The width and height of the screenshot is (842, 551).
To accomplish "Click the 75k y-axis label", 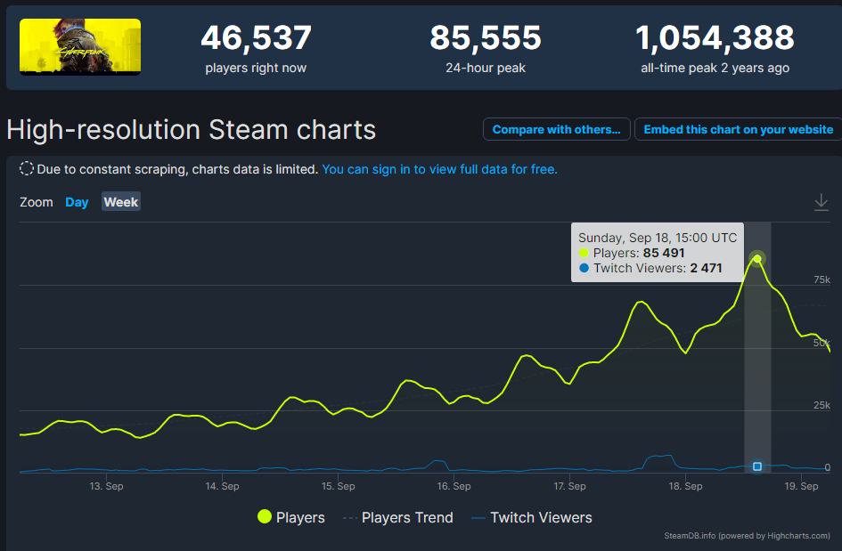I will tap(822, 280).
